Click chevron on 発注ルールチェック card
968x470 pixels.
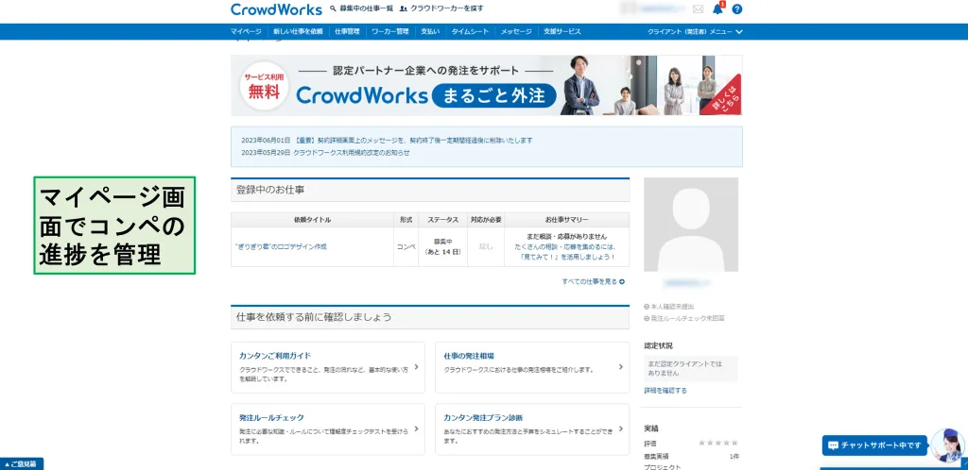click(x=416, y=428)
